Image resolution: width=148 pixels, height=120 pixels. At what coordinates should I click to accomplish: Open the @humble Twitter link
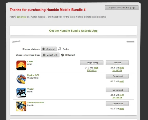coord(22,17)
